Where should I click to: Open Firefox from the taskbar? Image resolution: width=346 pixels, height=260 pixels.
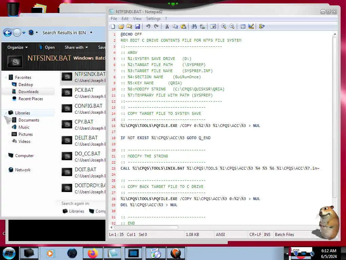(93, 253)
